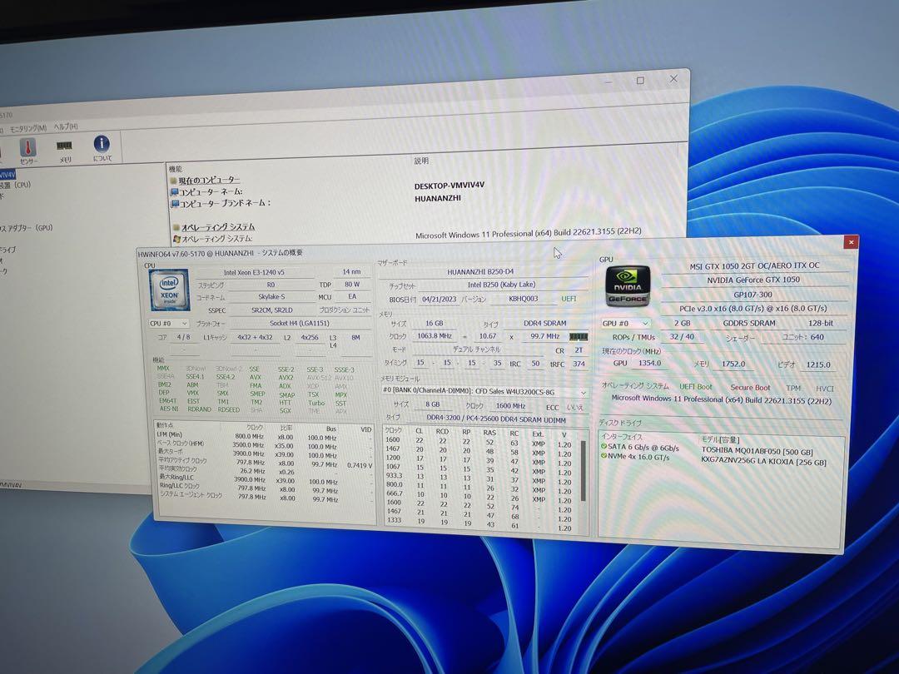The width and height of the screenshot is (899, 674).
Task: Click the NVIDIA GeForce GTX 1050 field
Action: click(x=752, y=280)
